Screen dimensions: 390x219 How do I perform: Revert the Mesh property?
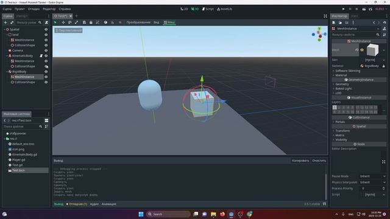[357, 50]
